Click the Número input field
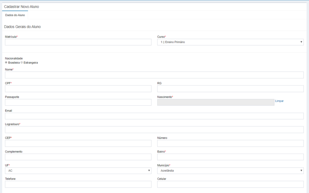Viewport: 309px width, 193px height. [230, 143]
